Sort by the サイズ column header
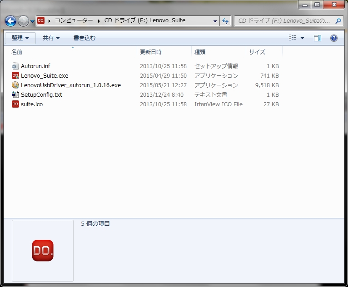Image resolution: width=348 pixels, height=287 pixels. click(x=257, y=52)
